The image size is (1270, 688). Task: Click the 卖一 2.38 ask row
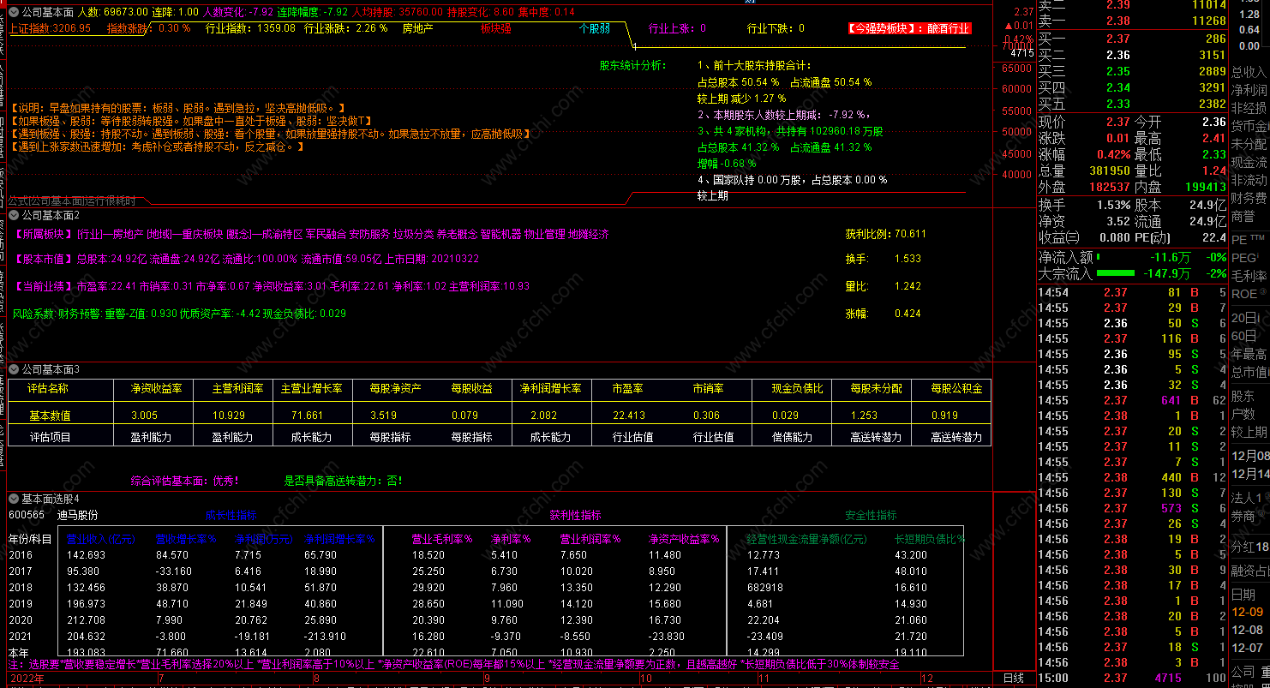pyautogui.click(x=1132, y=21)
